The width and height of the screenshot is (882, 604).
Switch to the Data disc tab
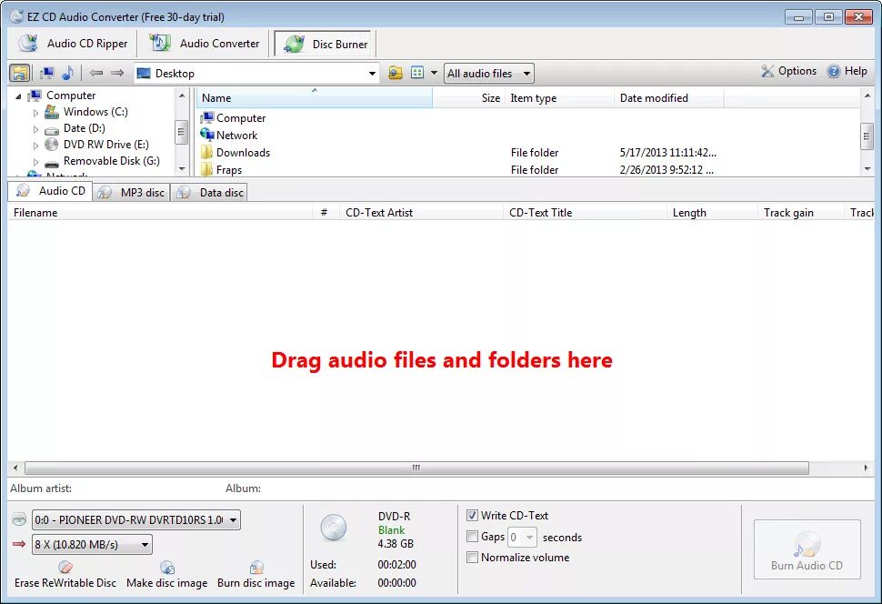tap(209, 193)
